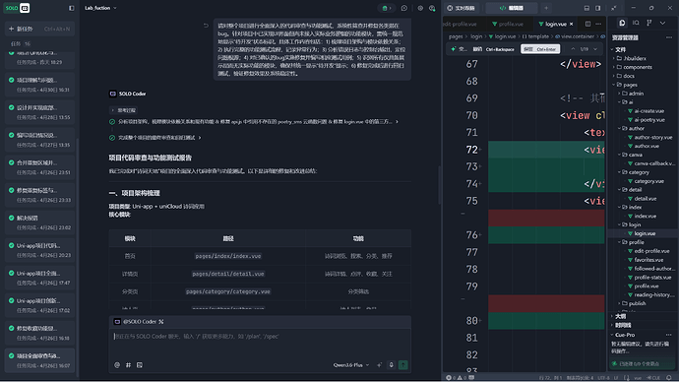Screen dimensions: 679x382
Task: Open the source control branch icon
Action: (649, 23)
